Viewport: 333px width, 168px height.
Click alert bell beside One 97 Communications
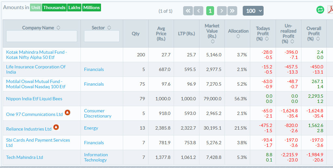67,112
